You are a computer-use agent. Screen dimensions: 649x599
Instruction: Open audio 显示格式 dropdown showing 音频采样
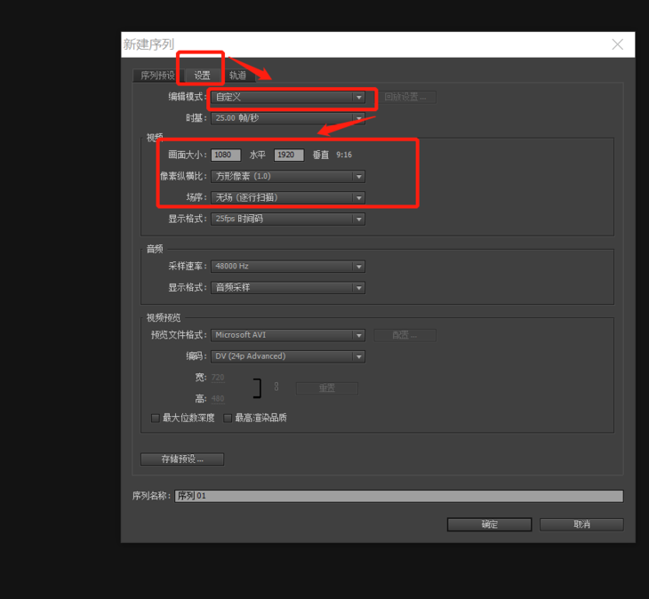coord(288,288)
